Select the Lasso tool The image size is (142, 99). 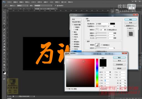(x=4, y=18)
